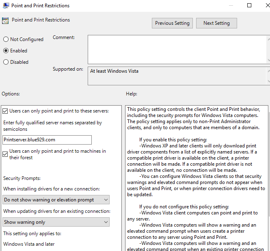Choose the Disabled radio option

(x=6, y=62)
